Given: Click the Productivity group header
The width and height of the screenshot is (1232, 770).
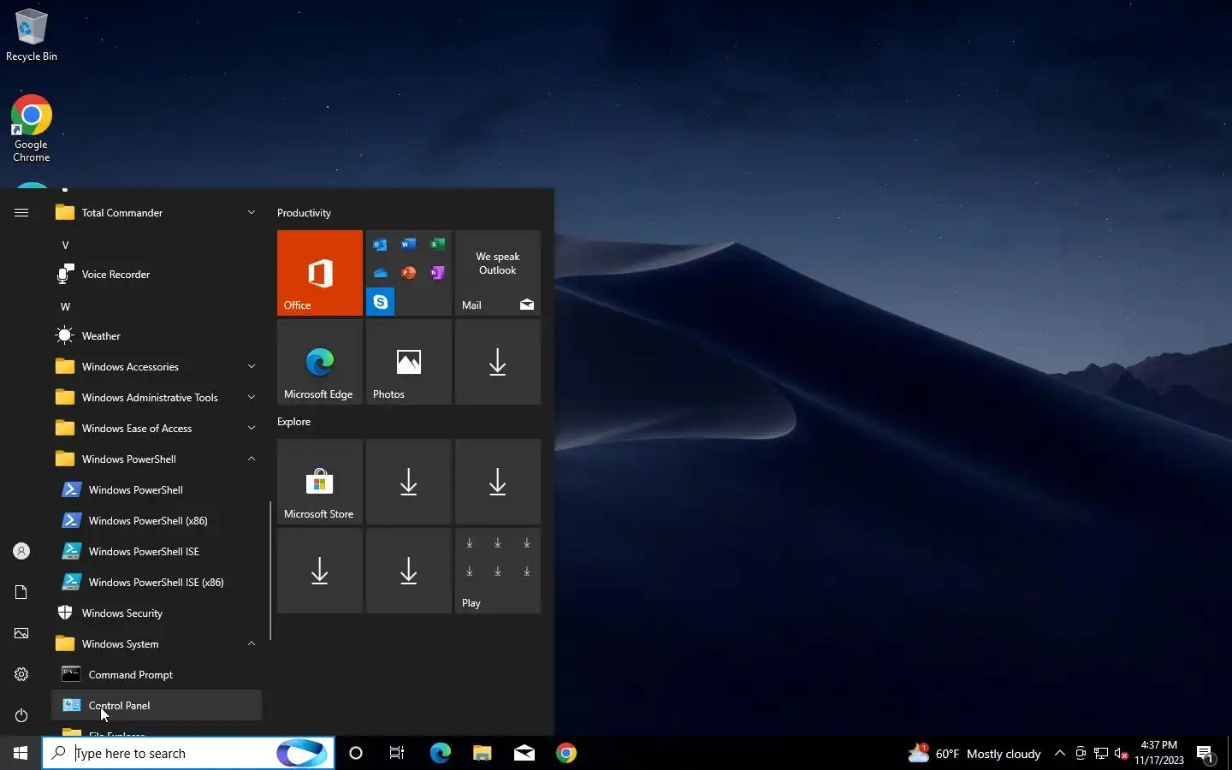Looking at the screenshot, I should [304, 212].
